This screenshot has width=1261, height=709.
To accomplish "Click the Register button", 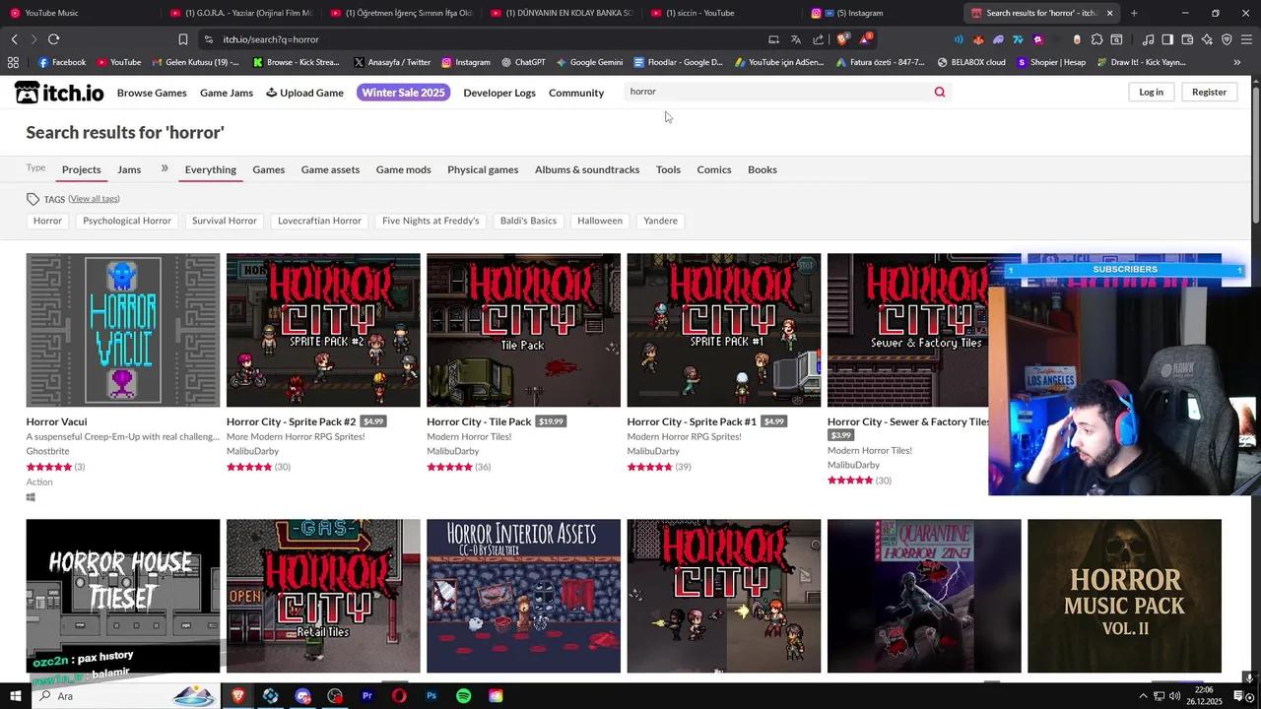I will coord(1209,92).
